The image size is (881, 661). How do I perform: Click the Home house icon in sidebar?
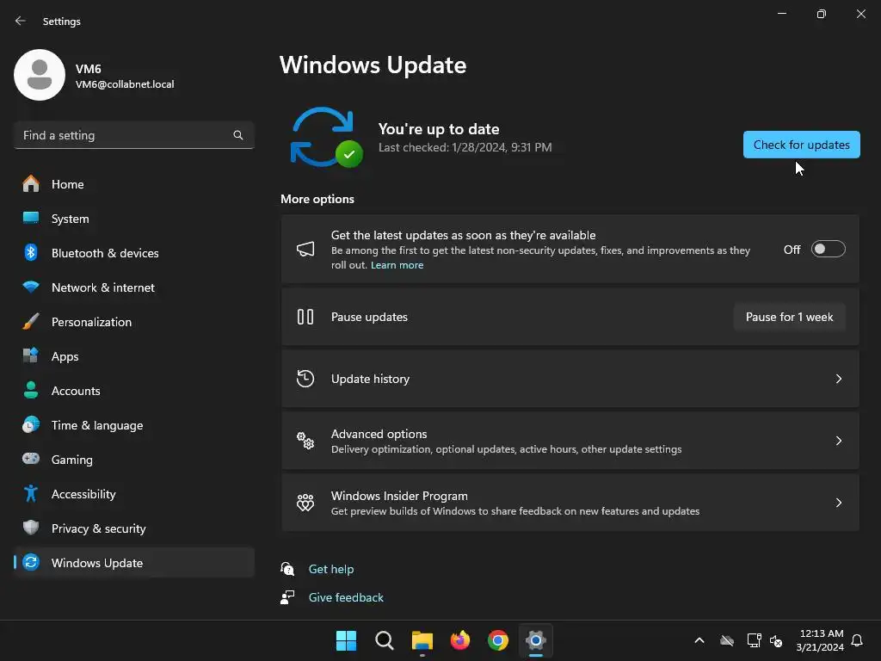[31, 184]
